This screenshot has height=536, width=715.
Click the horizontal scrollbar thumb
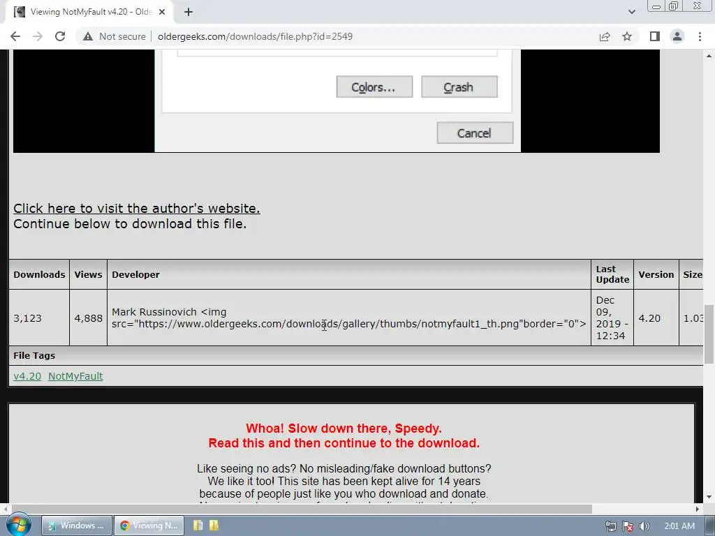[302, 509]
